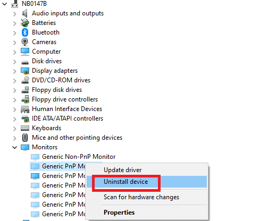
Task: Select the Computer label
Action: click(46, 52)
